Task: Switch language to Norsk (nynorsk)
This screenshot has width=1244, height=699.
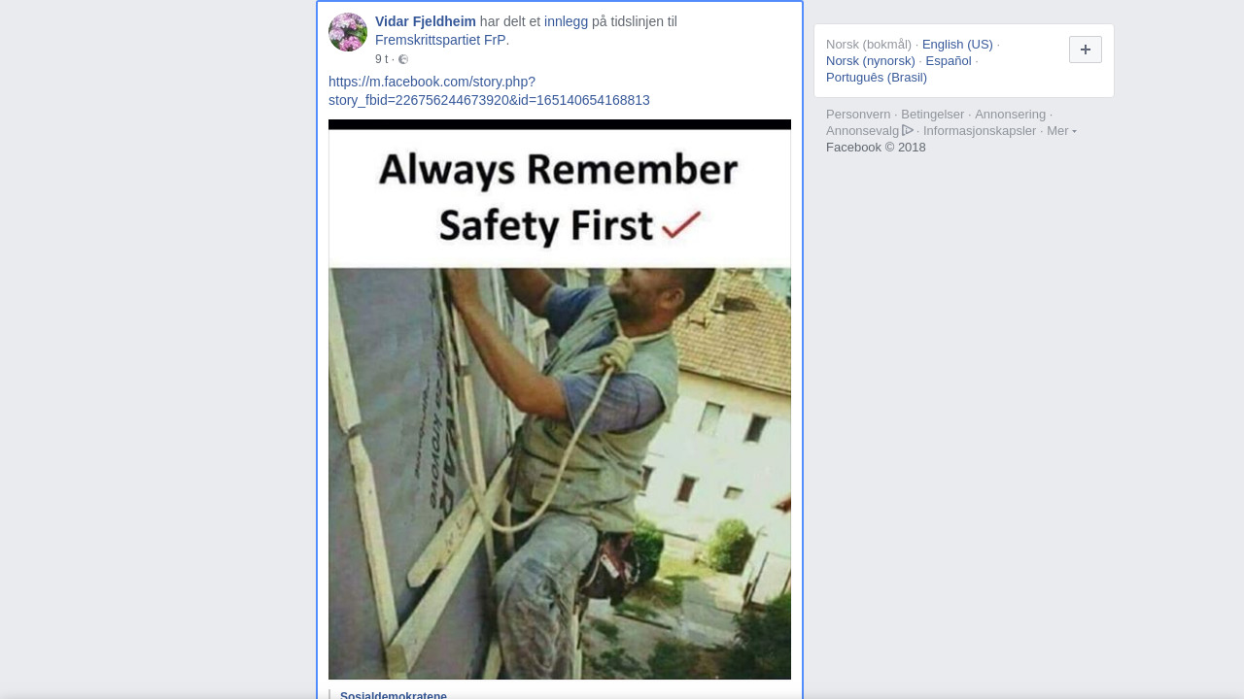Action: tap(871, 61)
